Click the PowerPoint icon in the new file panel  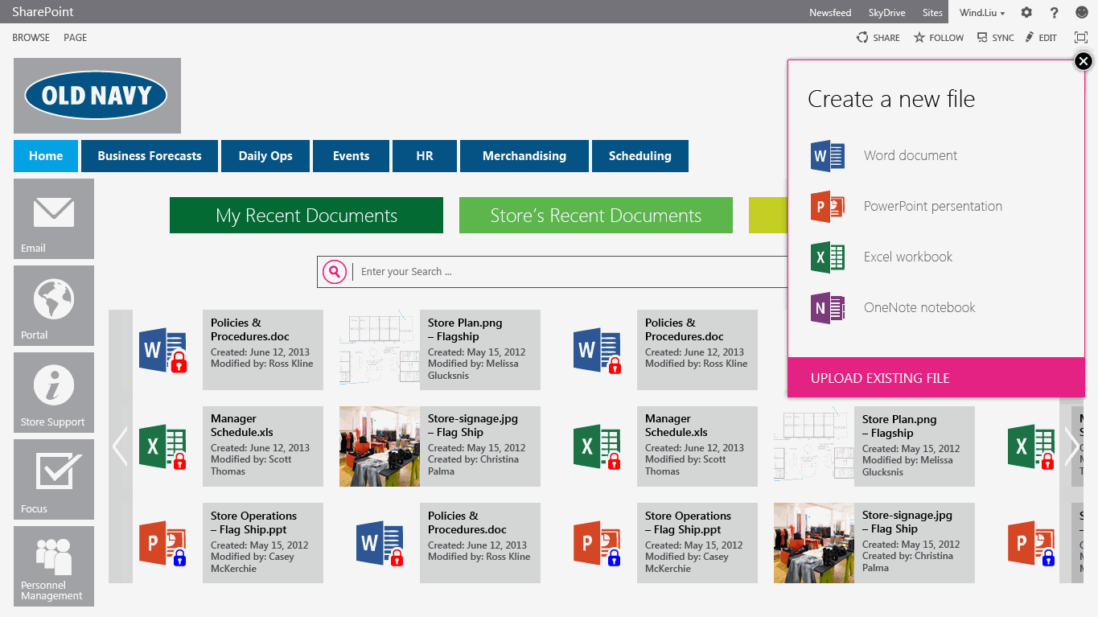click(828, 206)
